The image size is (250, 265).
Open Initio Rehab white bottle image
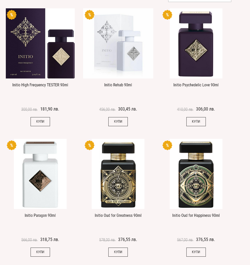(118, 43)
